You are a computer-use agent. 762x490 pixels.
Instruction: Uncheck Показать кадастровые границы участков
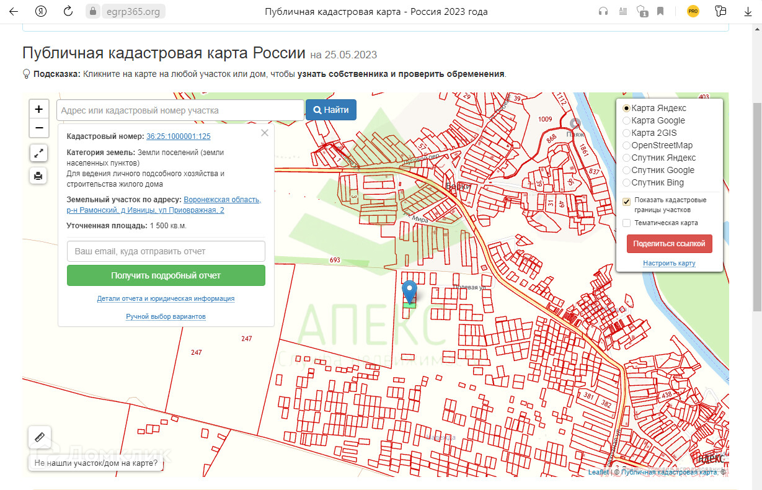[x=626, y=202]
